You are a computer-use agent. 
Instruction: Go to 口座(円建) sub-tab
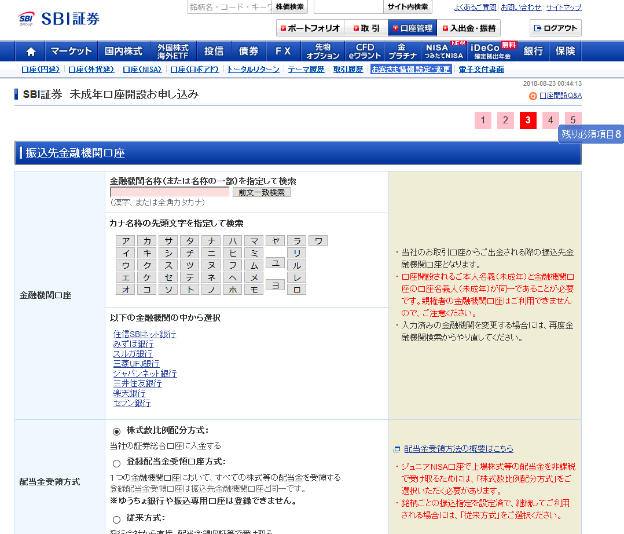click(41, 70)
